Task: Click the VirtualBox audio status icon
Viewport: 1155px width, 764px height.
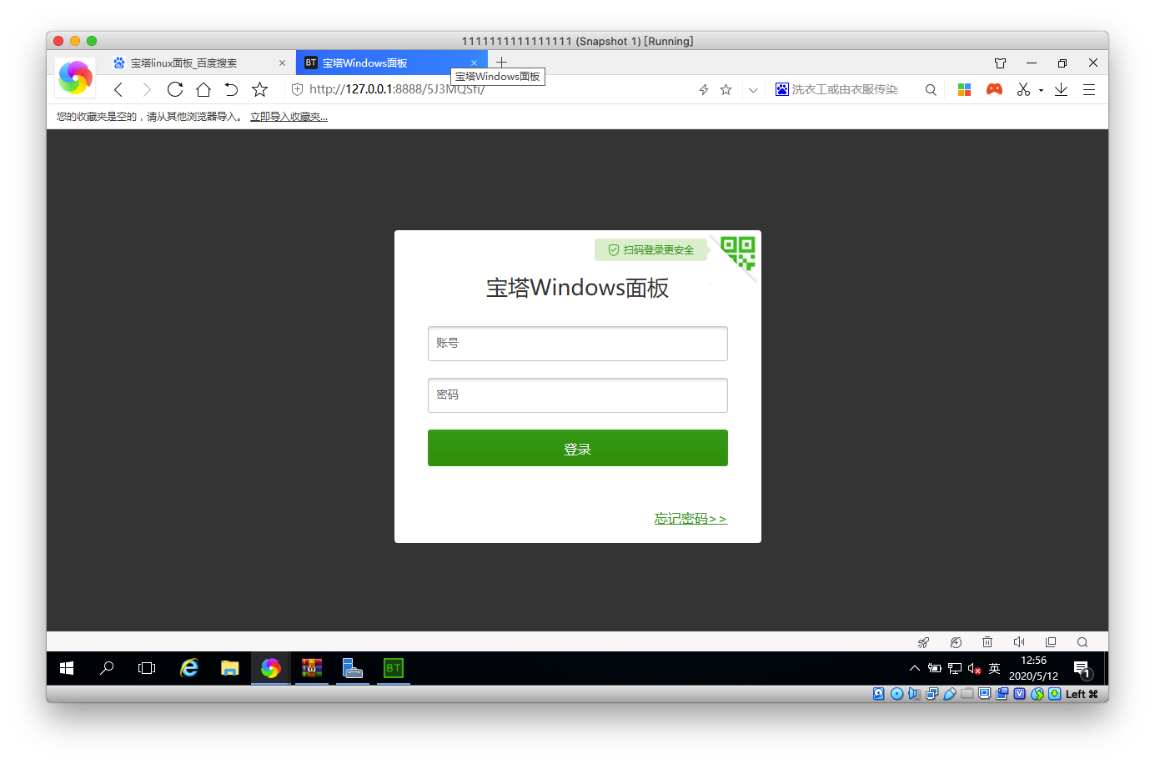Action: 914,694
